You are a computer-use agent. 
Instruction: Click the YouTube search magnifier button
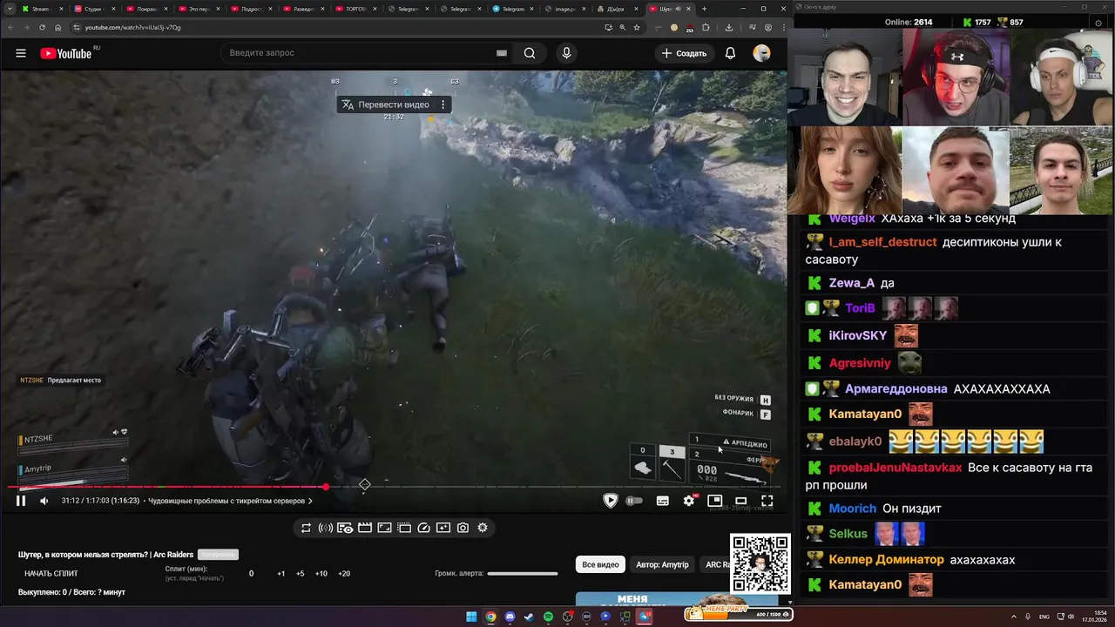click(530, 53)
